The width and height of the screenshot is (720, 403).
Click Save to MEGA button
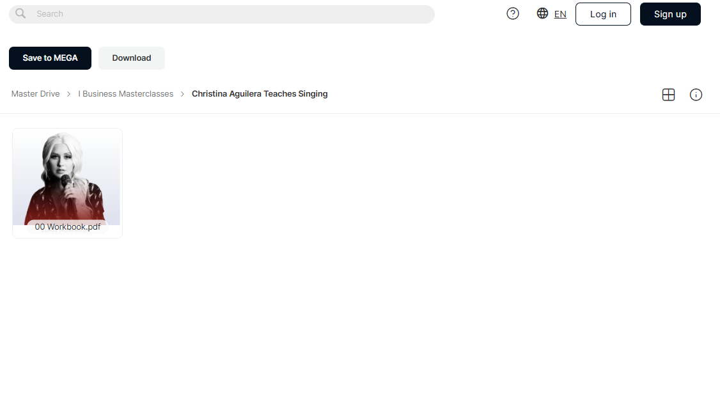pos(50,58)
